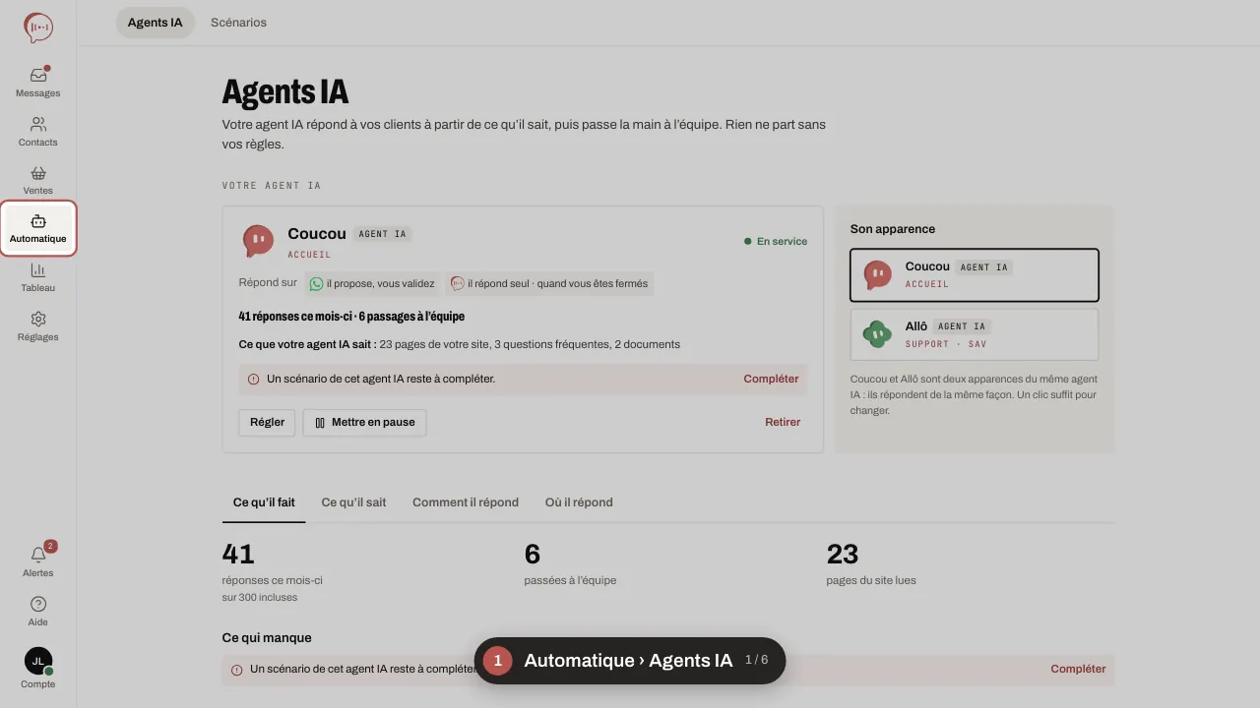The width and height of the screenshot is (1260, 708).
Task: Click Compléter in the agent card alert
Action: [x=771, y=379]
